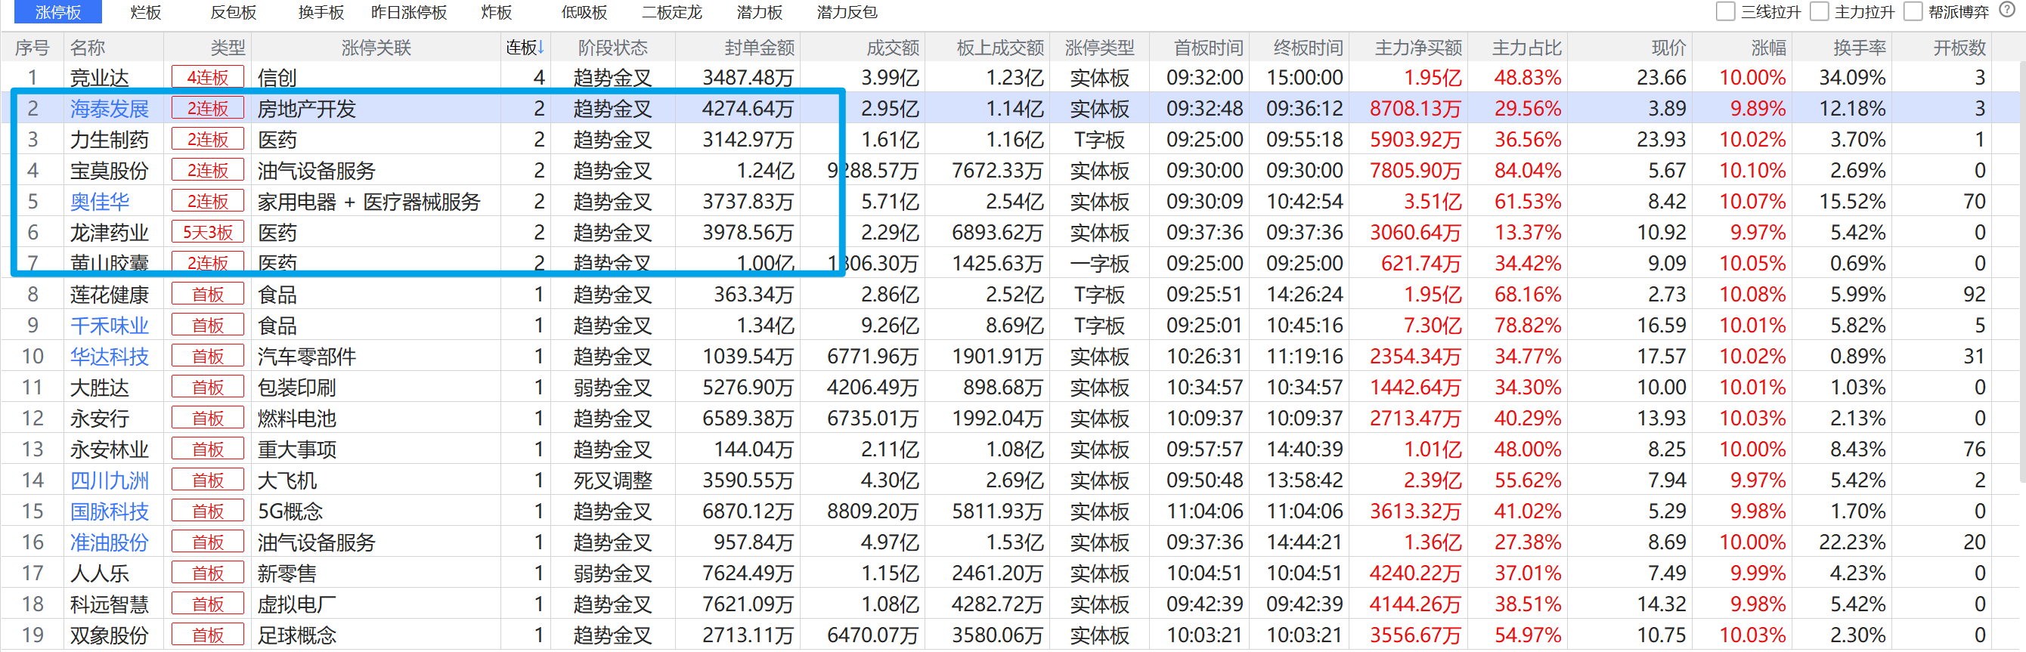
Task: Click the 虚拟电厂 association cell
Action: click(296, 604)
